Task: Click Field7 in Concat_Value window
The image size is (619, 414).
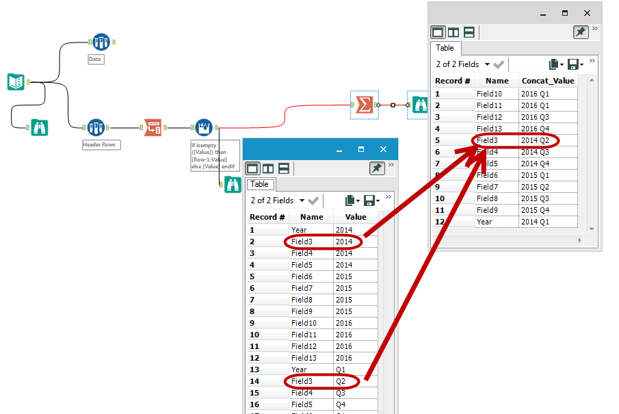Action: [497, 186]
